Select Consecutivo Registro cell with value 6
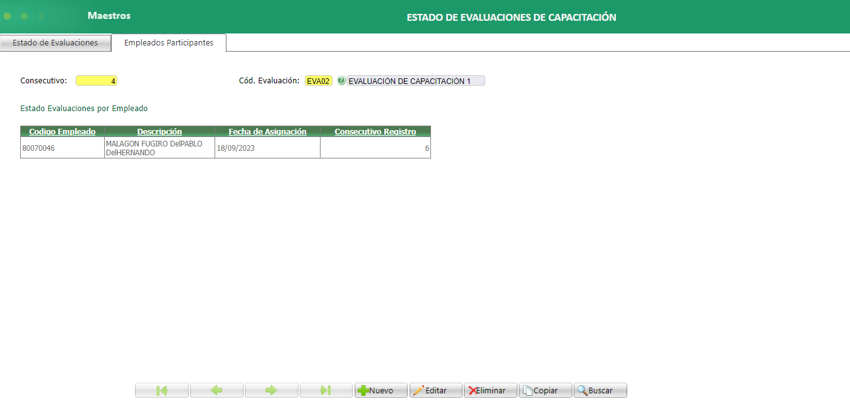Screen dimensions: 850x411 [x=375, y=148]
